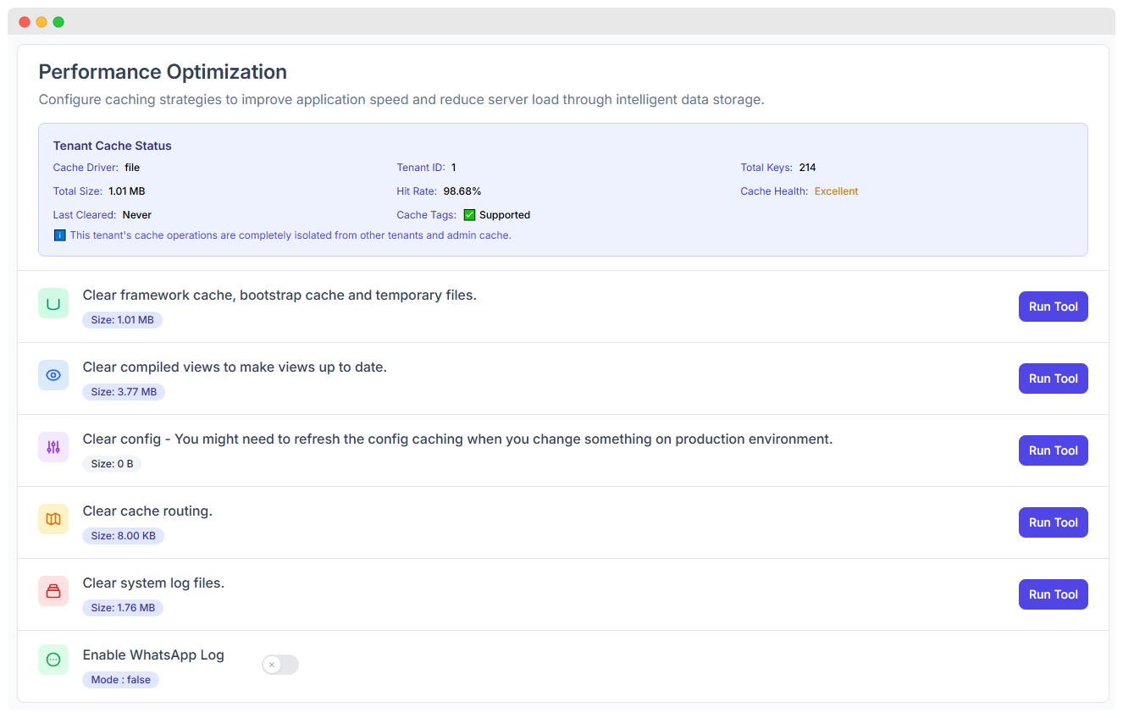This screenshot has height=718, width=1123.
Task: Click the Size 8.00 KB badge
Action: click(123, 535)
